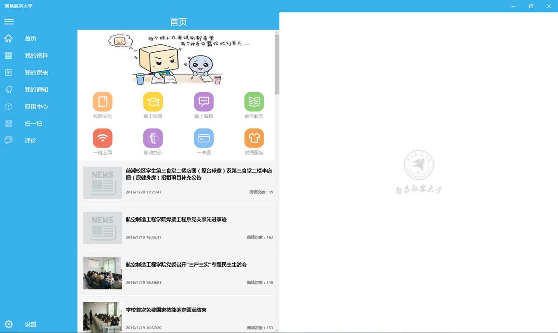558x333 pixels.
Task: Click the scrollbar down arrow
Action: (277, 330)
